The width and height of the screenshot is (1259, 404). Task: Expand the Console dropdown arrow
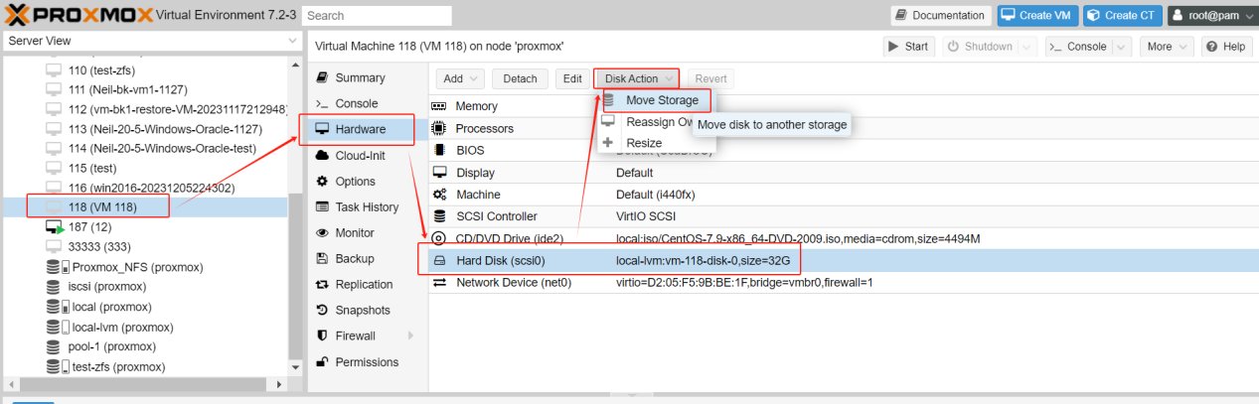click(x=1122, y=47)
